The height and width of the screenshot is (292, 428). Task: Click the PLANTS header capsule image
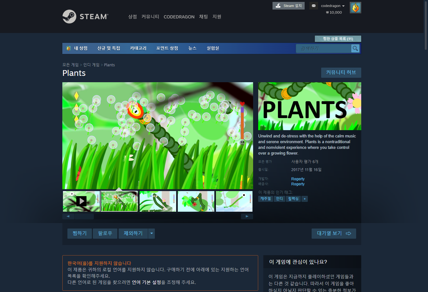click(310, 106)
